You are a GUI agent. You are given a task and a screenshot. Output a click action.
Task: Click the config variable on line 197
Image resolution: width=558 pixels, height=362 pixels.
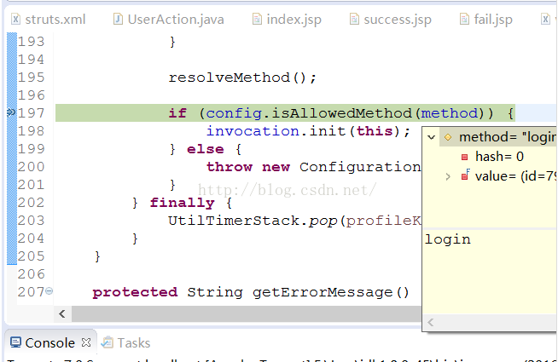coord(234,113)
